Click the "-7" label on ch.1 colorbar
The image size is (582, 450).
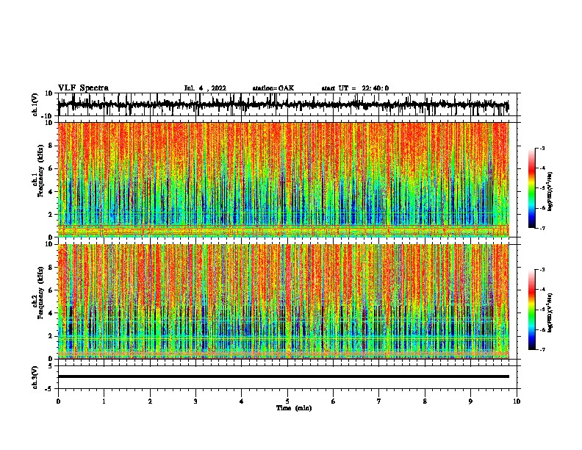click(x=542, y=228)
